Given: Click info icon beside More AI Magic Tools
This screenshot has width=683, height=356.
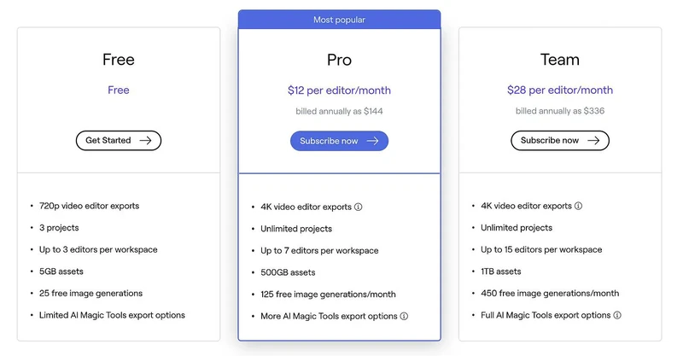Looking at the screenshot, I should [405, 316].
